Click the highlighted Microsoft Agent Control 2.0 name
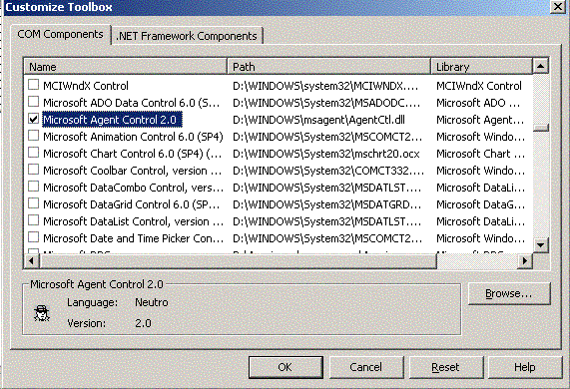Image resolution: width=570 pixels, height=389 pixels. (x=112, y=120)
